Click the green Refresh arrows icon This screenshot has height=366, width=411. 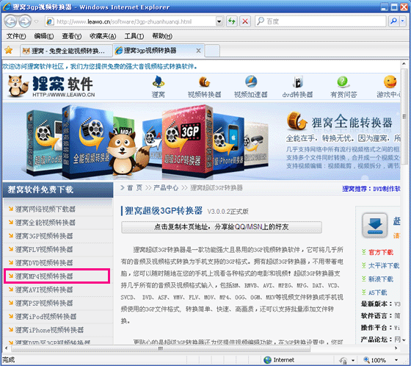(232, 21)
